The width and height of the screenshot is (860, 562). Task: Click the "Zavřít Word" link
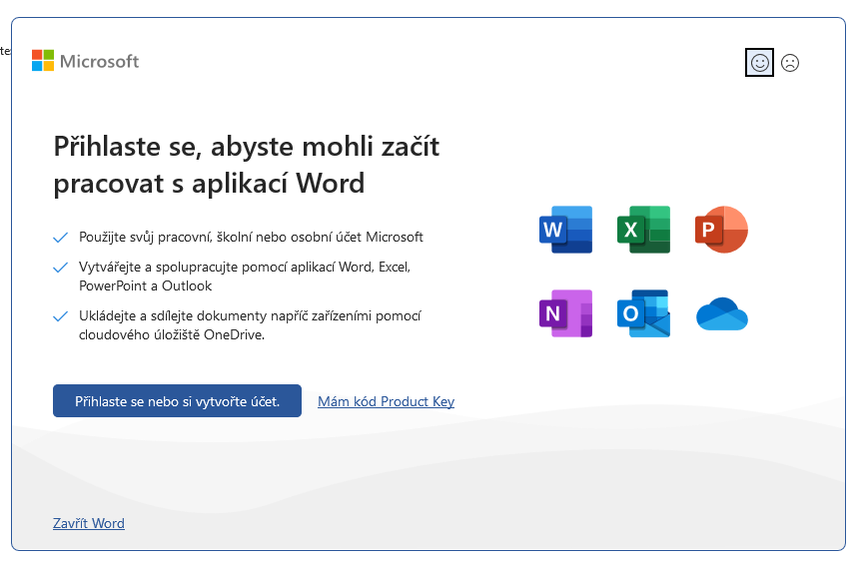coord(89,523)
